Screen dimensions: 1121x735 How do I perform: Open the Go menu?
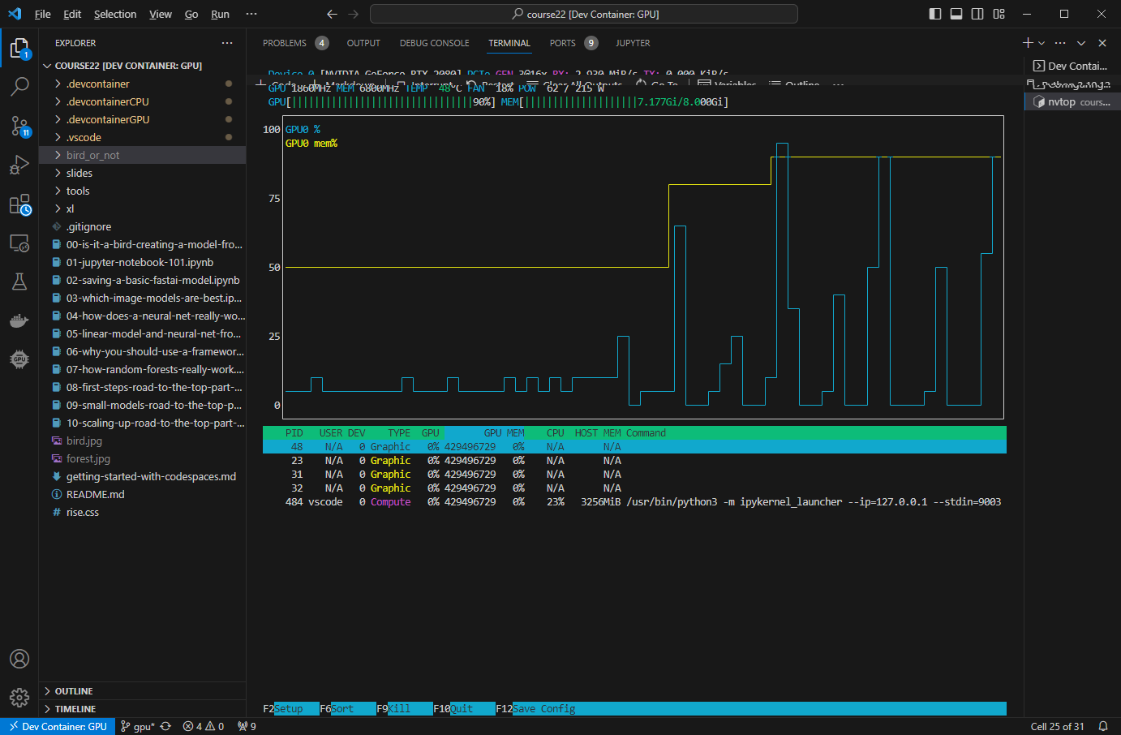click(x=191, y=14)
